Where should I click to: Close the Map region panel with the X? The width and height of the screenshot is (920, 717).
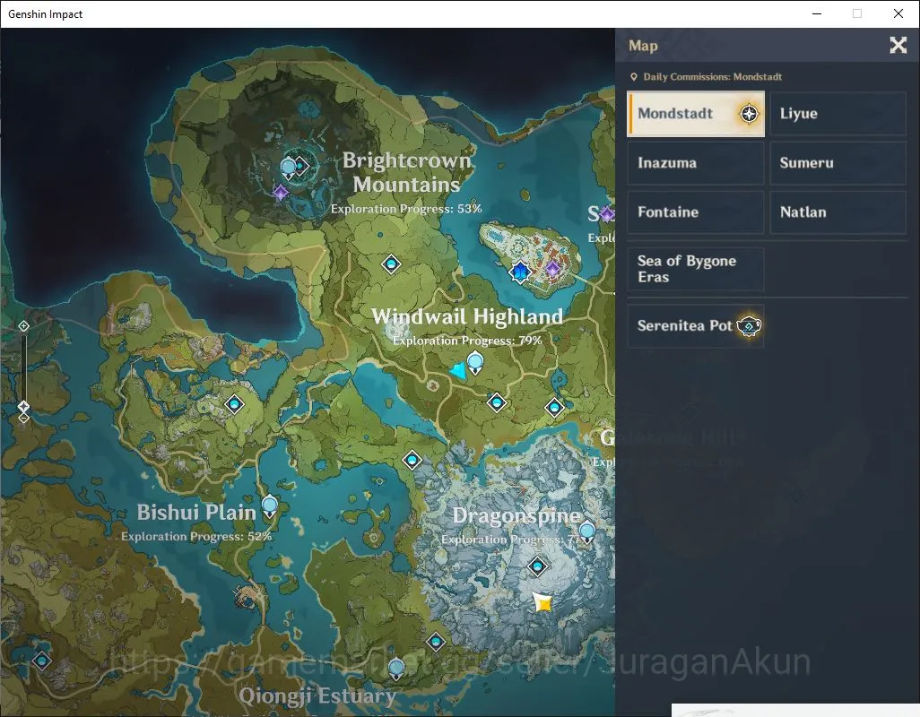point(898,45)
